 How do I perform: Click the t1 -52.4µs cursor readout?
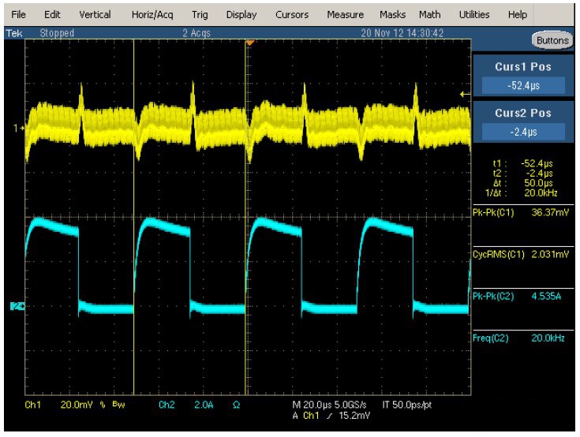(523, 163)
